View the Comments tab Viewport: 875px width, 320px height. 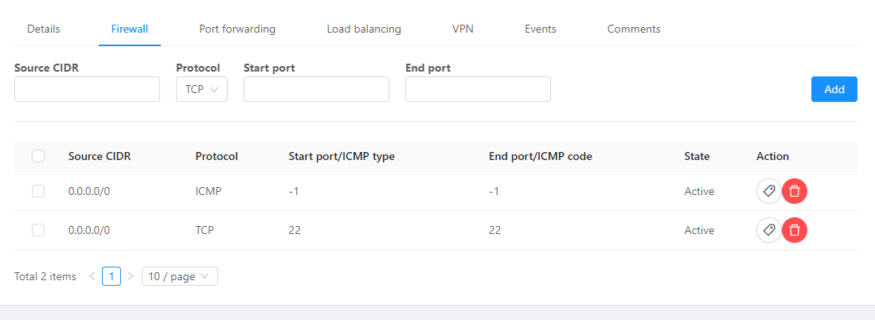[634, 29]
